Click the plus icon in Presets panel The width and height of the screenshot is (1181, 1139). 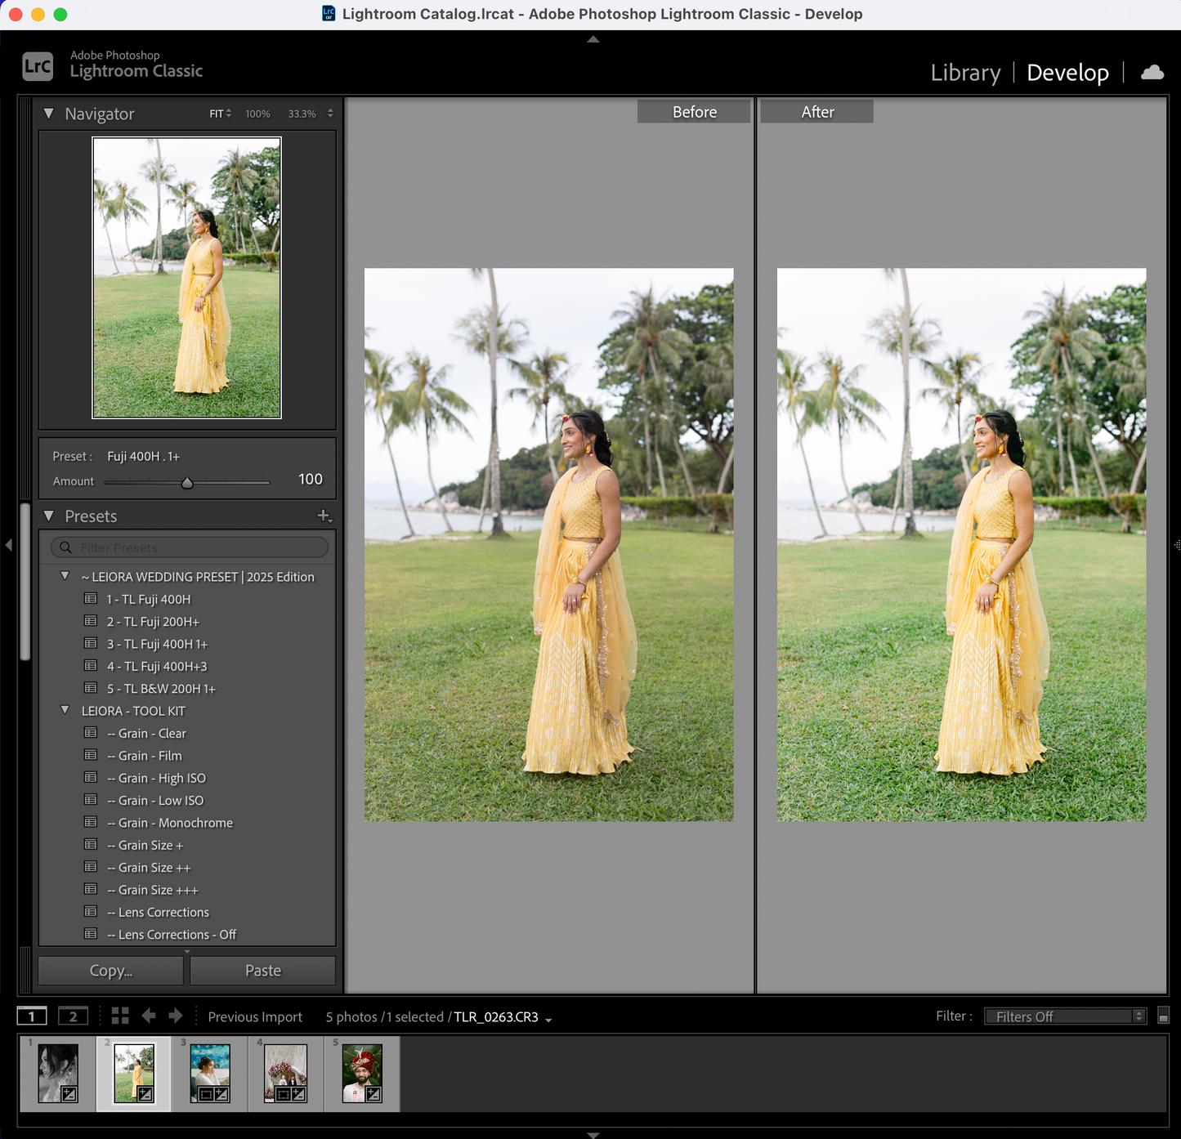[x=324, y=516]
